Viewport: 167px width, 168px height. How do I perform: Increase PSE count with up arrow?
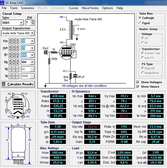point(33,21)
